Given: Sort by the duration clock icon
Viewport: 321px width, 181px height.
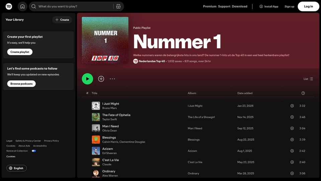Looking at the screenshot, I should point(303,93).
